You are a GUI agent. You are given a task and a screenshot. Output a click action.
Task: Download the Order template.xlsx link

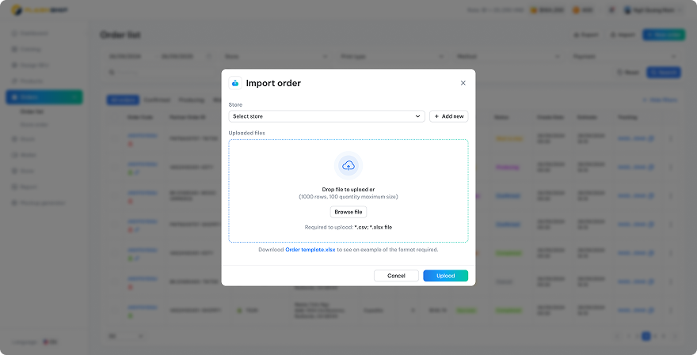tap(310, 250)
